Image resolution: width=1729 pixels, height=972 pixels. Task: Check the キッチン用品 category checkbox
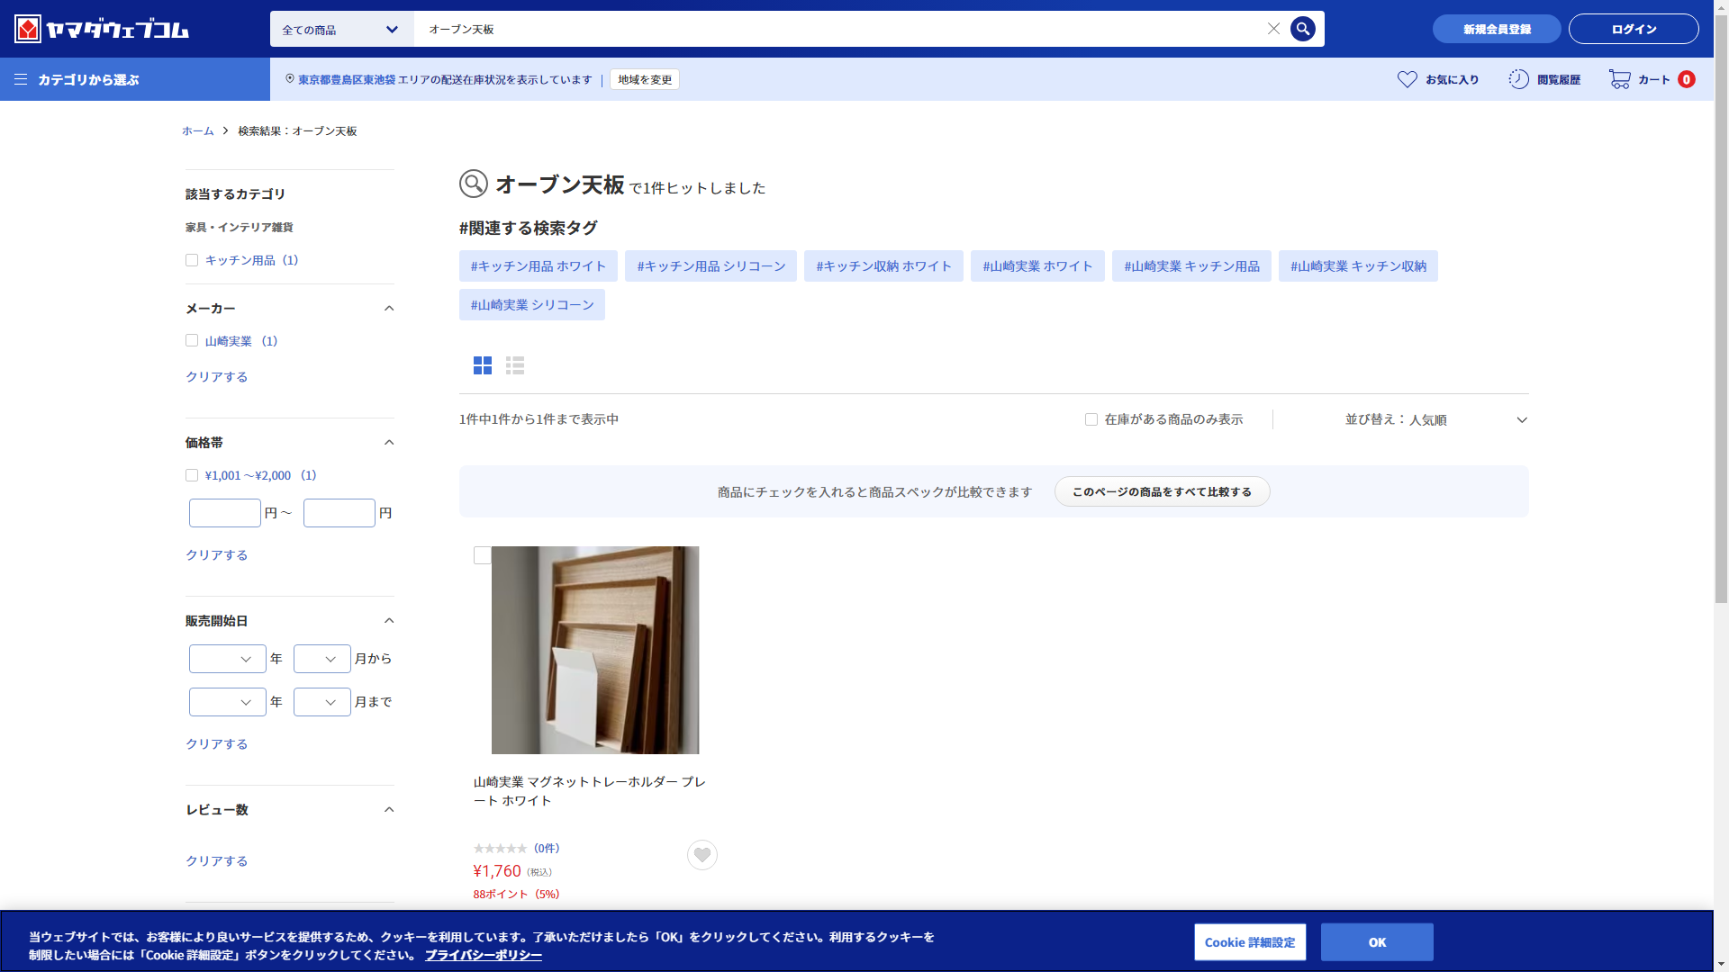pyautogui.click(x=192, y=260)
